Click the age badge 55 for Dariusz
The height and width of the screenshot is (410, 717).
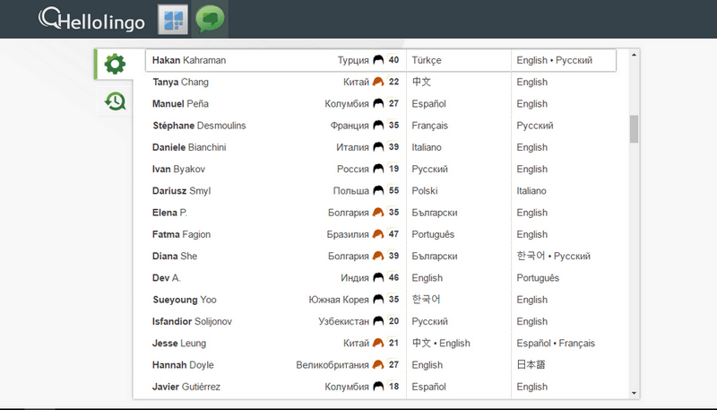393,190
